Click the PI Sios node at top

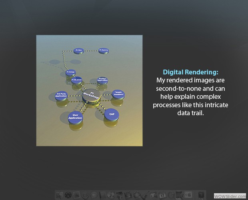point(79,51)
